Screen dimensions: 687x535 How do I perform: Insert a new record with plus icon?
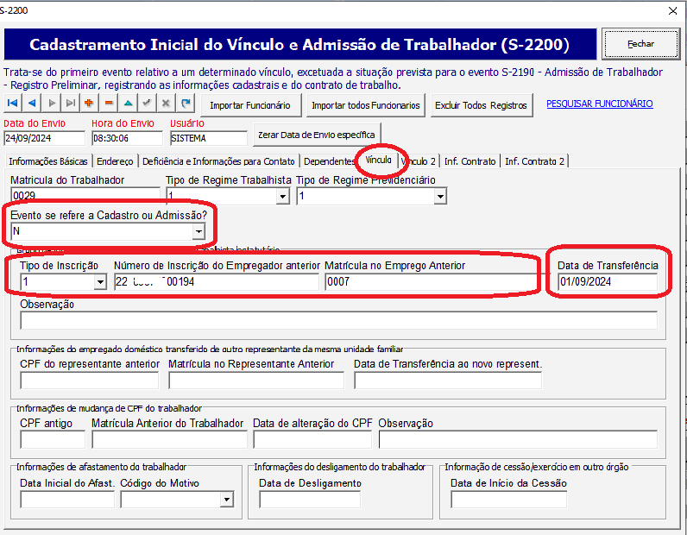point(89,104)
